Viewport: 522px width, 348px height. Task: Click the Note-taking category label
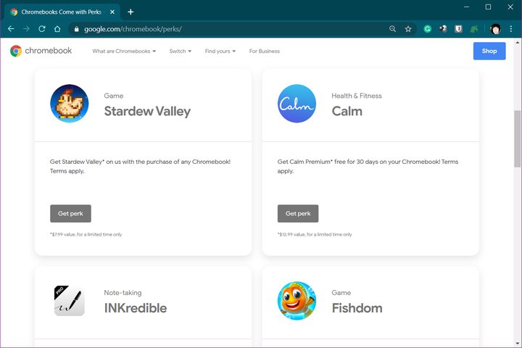(x=123, y=293)
